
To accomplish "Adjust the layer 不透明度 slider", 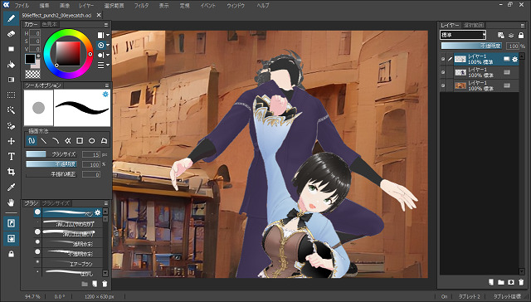I will click(x=471, y=46).
